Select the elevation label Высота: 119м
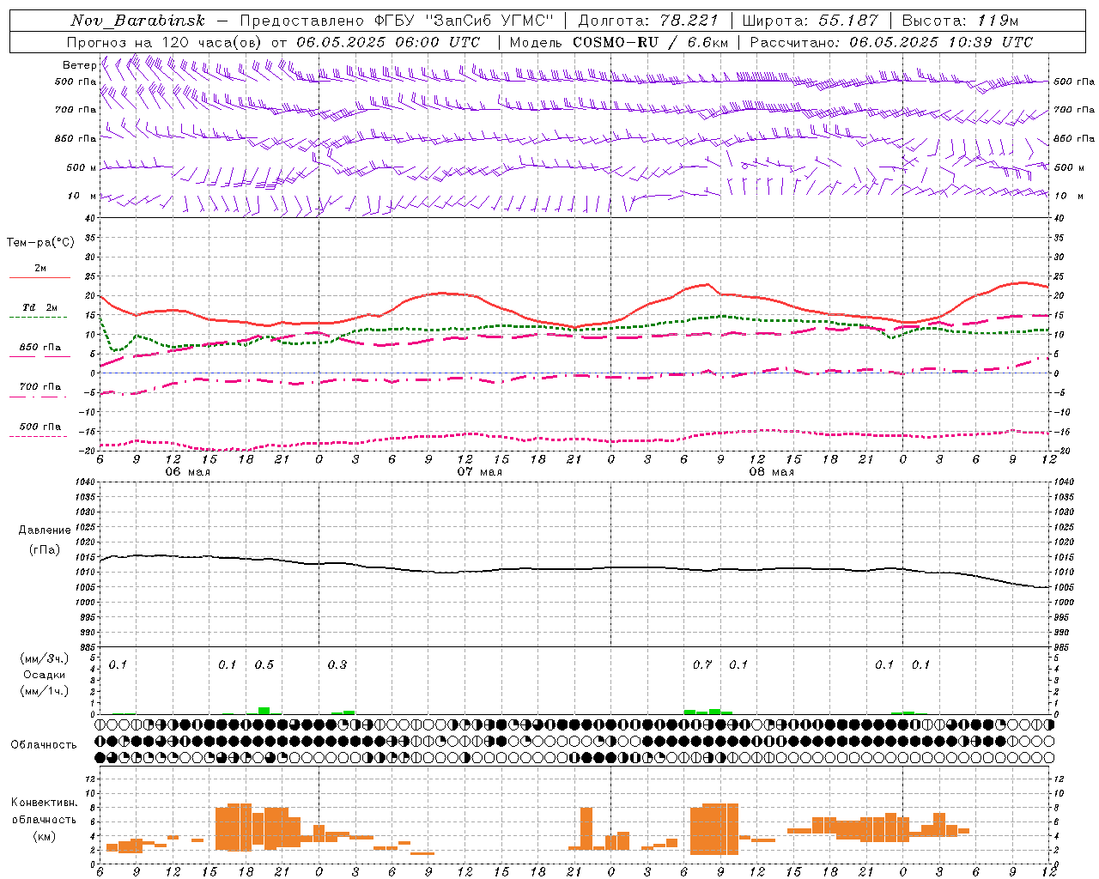The height and width of the screenshot is (879, 1099). click(959, 21)
